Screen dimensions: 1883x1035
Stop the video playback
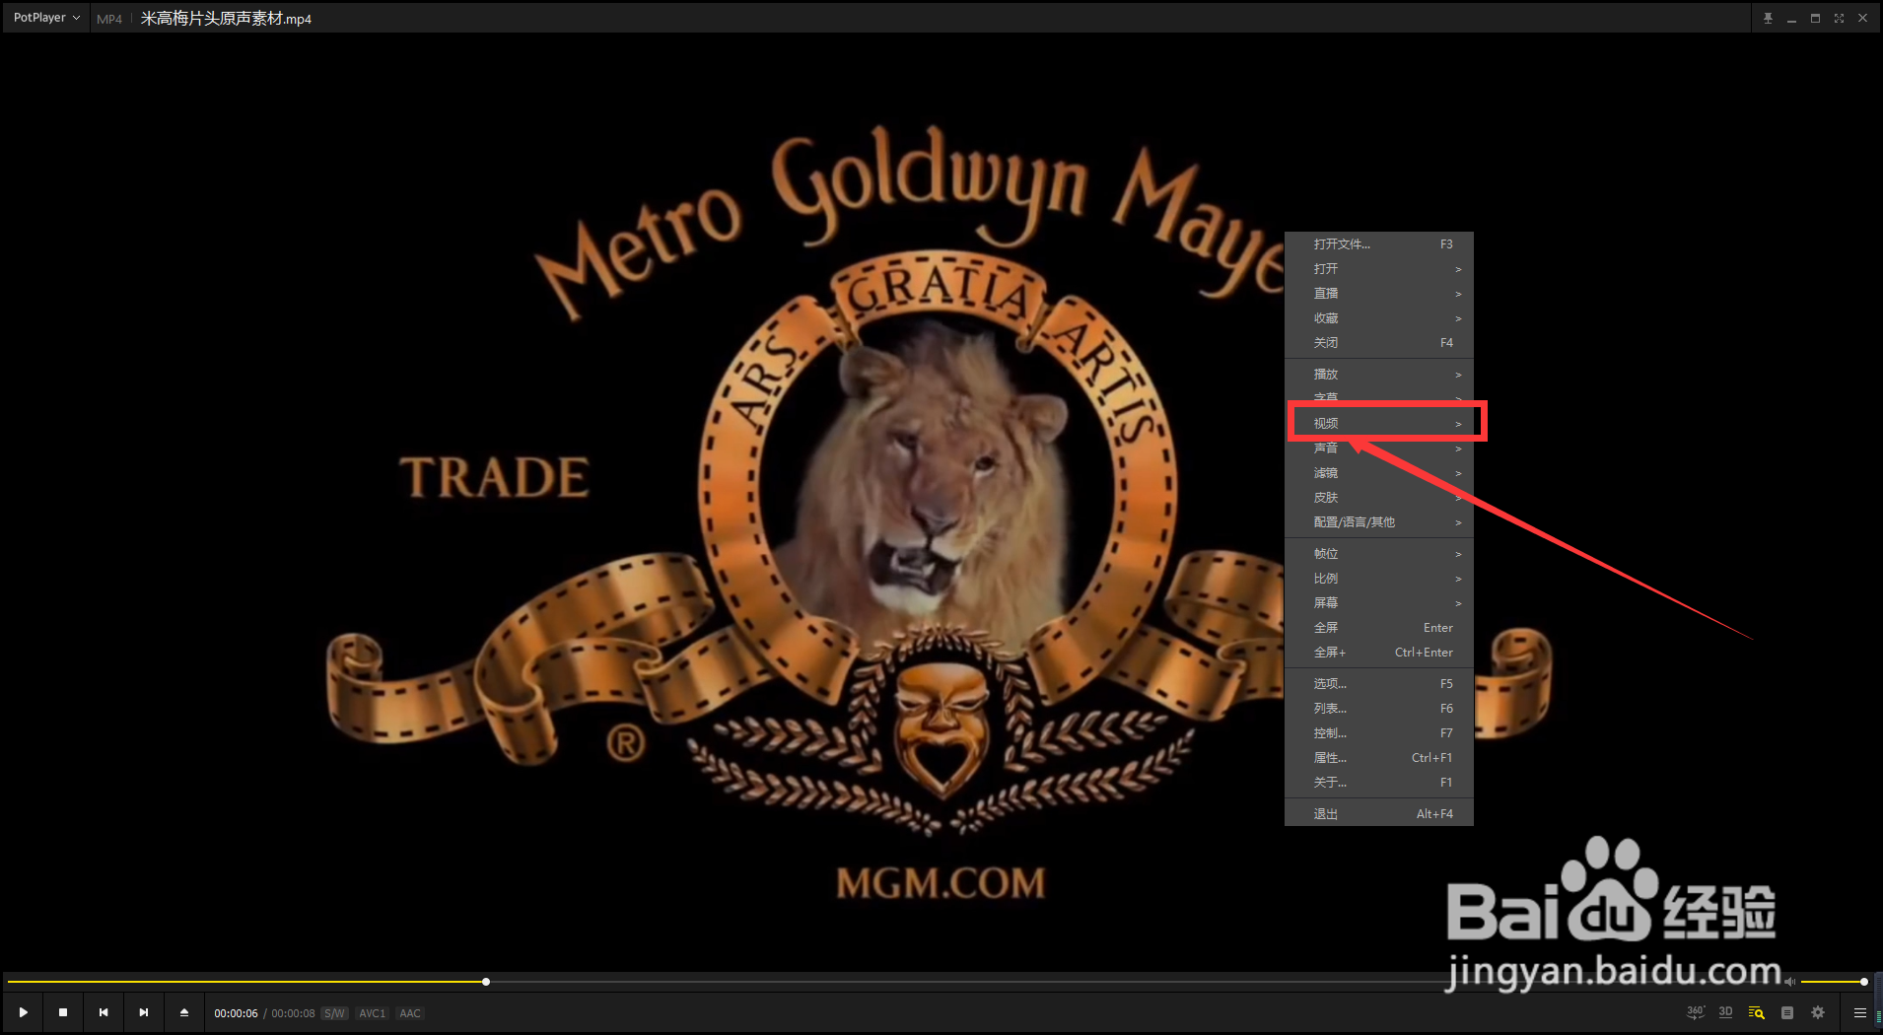click(63, 1012)
